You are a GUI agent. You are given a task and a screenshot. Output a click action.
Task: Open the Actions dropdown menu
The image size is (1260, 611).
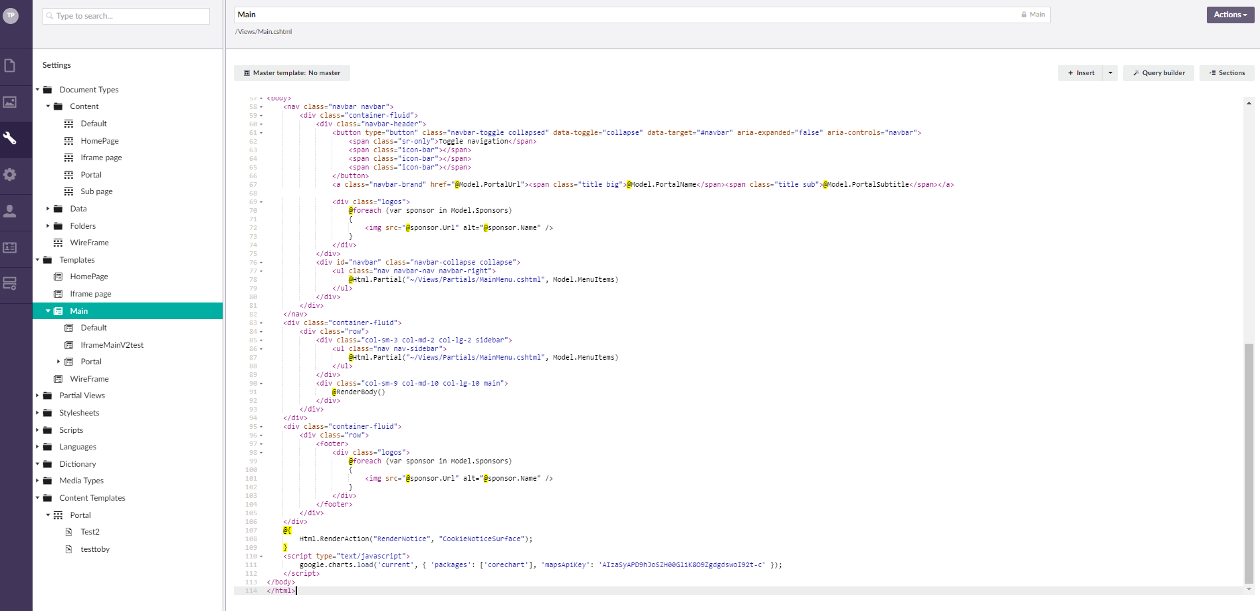pos(1230,15)
